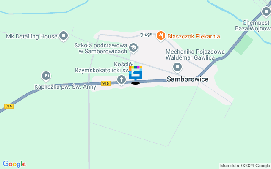Open the Kapliczka pw. Św. Anny pin
Image resolution: width=271 pixels, height=169 pixels.
tap(46, 76)
